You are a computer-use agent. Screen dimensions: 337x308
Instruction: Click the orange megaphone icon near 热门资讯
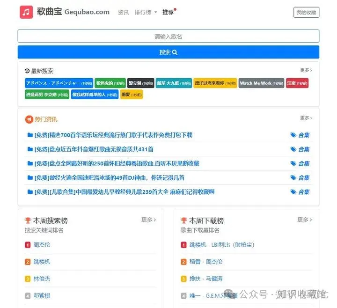point(29,119)
